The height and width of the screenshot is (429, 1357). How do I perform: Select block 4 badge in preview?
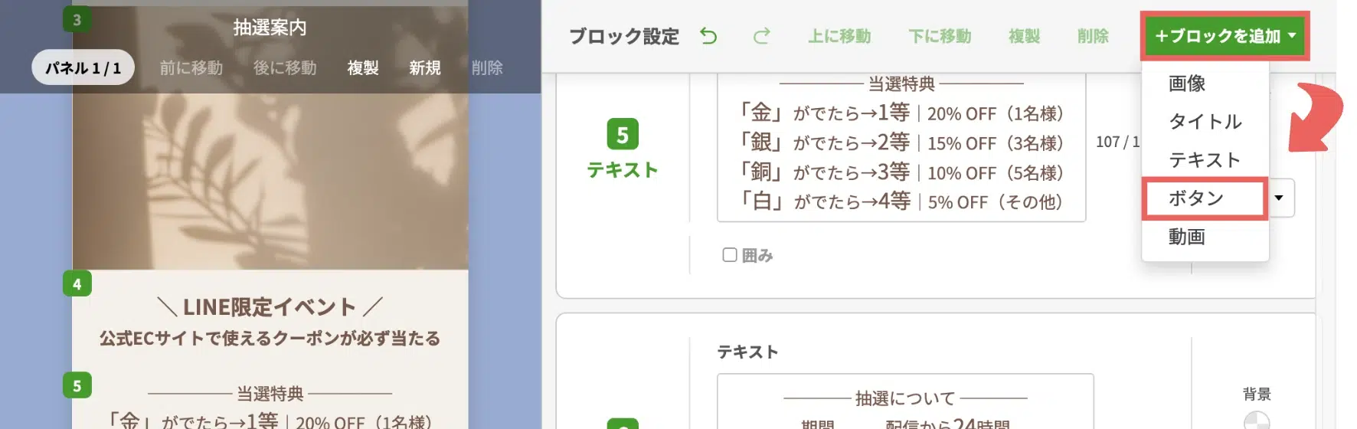pos(77,283)
